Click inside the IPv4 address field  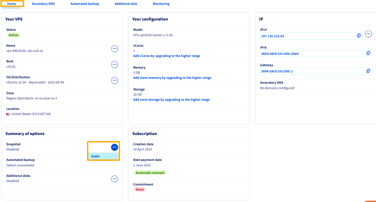coord(298,35)
